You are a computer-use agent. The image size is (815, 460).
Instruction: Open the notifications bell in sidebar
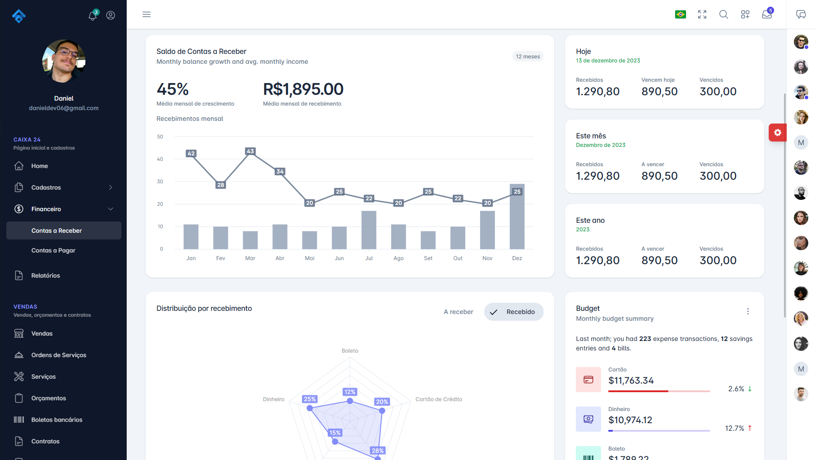coord(93,15)
